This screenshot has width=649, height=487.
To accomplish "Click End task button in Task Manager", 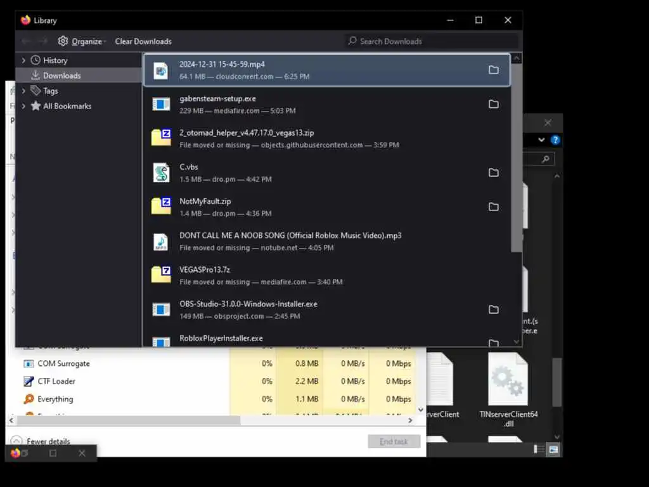I will pyautogui.click(x=394, y=441).
